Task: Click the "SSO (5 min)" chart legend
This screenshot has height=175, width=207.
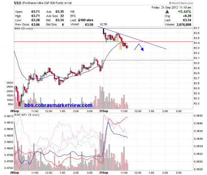Action: pos(24,28)
